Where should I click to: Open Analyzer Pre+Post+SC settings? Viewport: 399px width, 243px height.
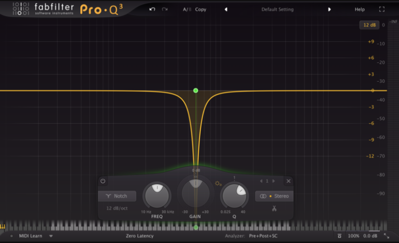[263, 236]
